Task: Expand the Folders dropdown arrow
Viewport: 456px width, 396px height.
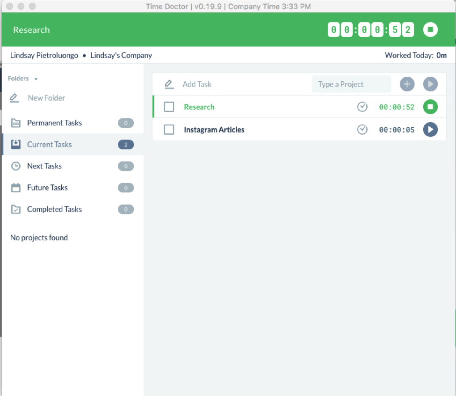Action: (x=36, y=79)
